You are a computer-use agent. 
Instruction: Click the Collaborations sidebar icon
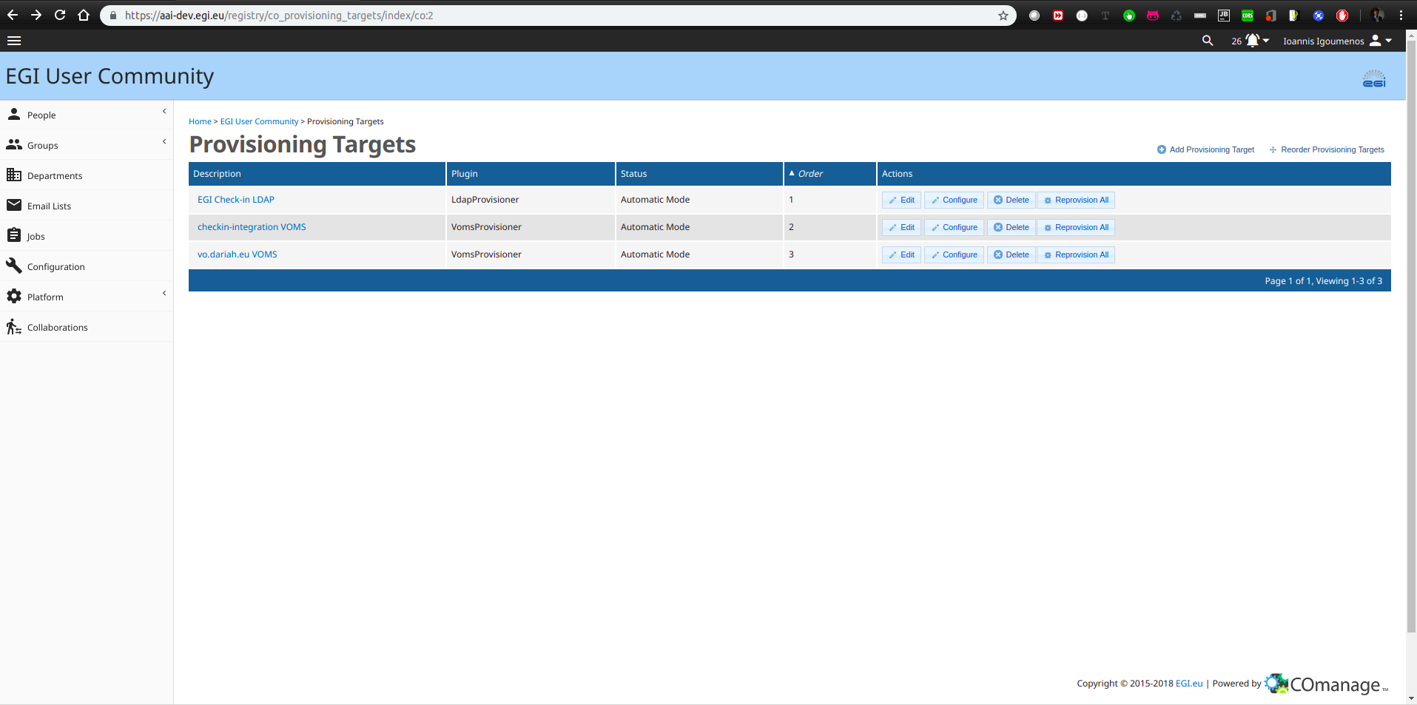[x=14, y=326]
